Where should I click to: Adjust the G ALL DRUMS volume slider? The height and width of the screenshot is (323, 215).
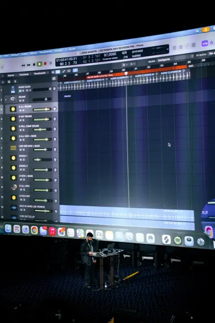click(x=42, y=109)
